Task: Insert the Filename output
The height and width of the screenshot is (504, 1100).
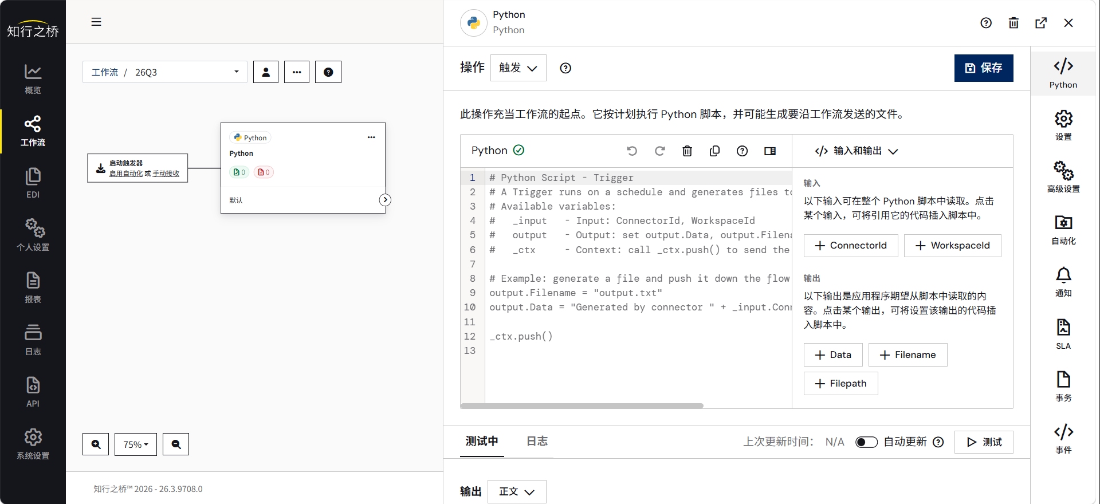Action: (x=908, y=355)
